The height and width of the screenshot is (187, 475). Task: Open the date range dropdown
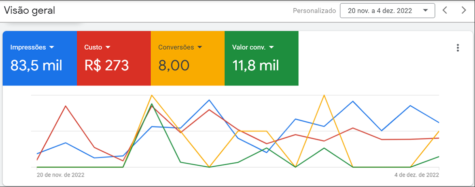tap(388, 11)
